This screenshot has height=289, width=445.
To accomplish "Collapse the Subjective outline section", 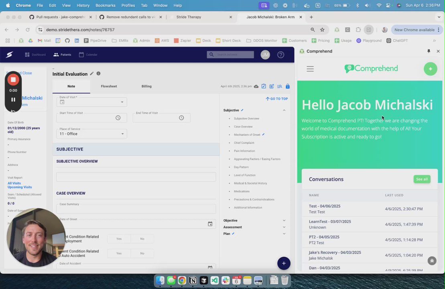I will pyautogui.click(x=284, y=110).
